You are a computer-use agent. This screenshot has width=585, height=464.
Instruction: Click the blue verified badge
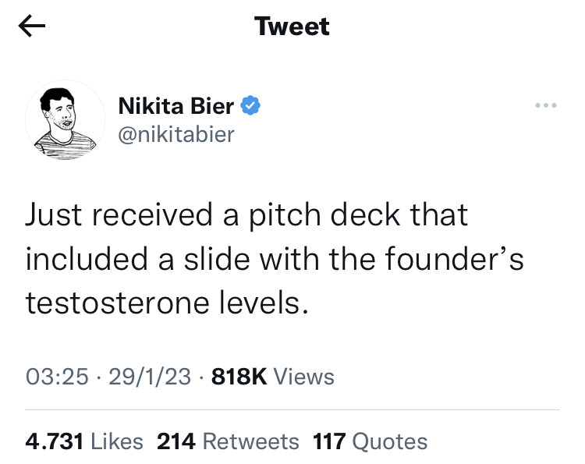click(x=250, y=105)
